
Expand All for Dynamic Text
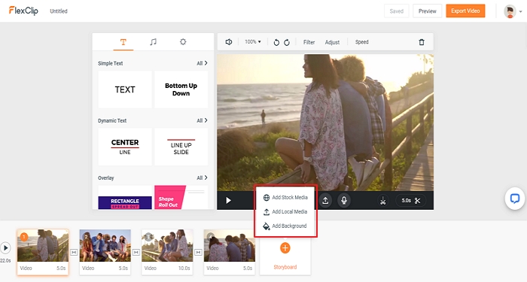coord(202,120)
